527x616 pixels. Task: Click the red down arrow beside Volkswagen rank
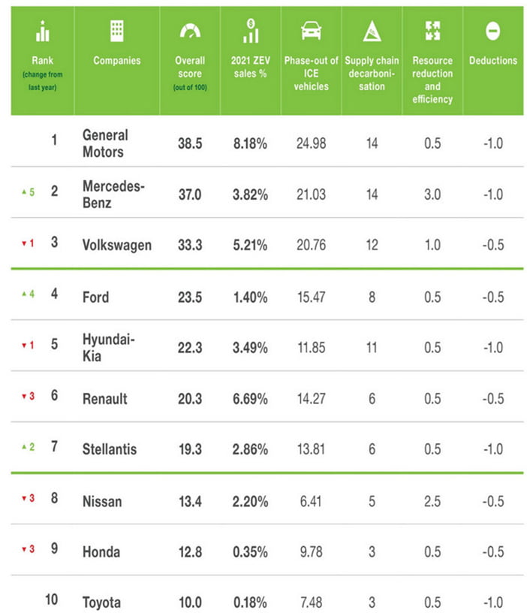[x=24, y=243]
